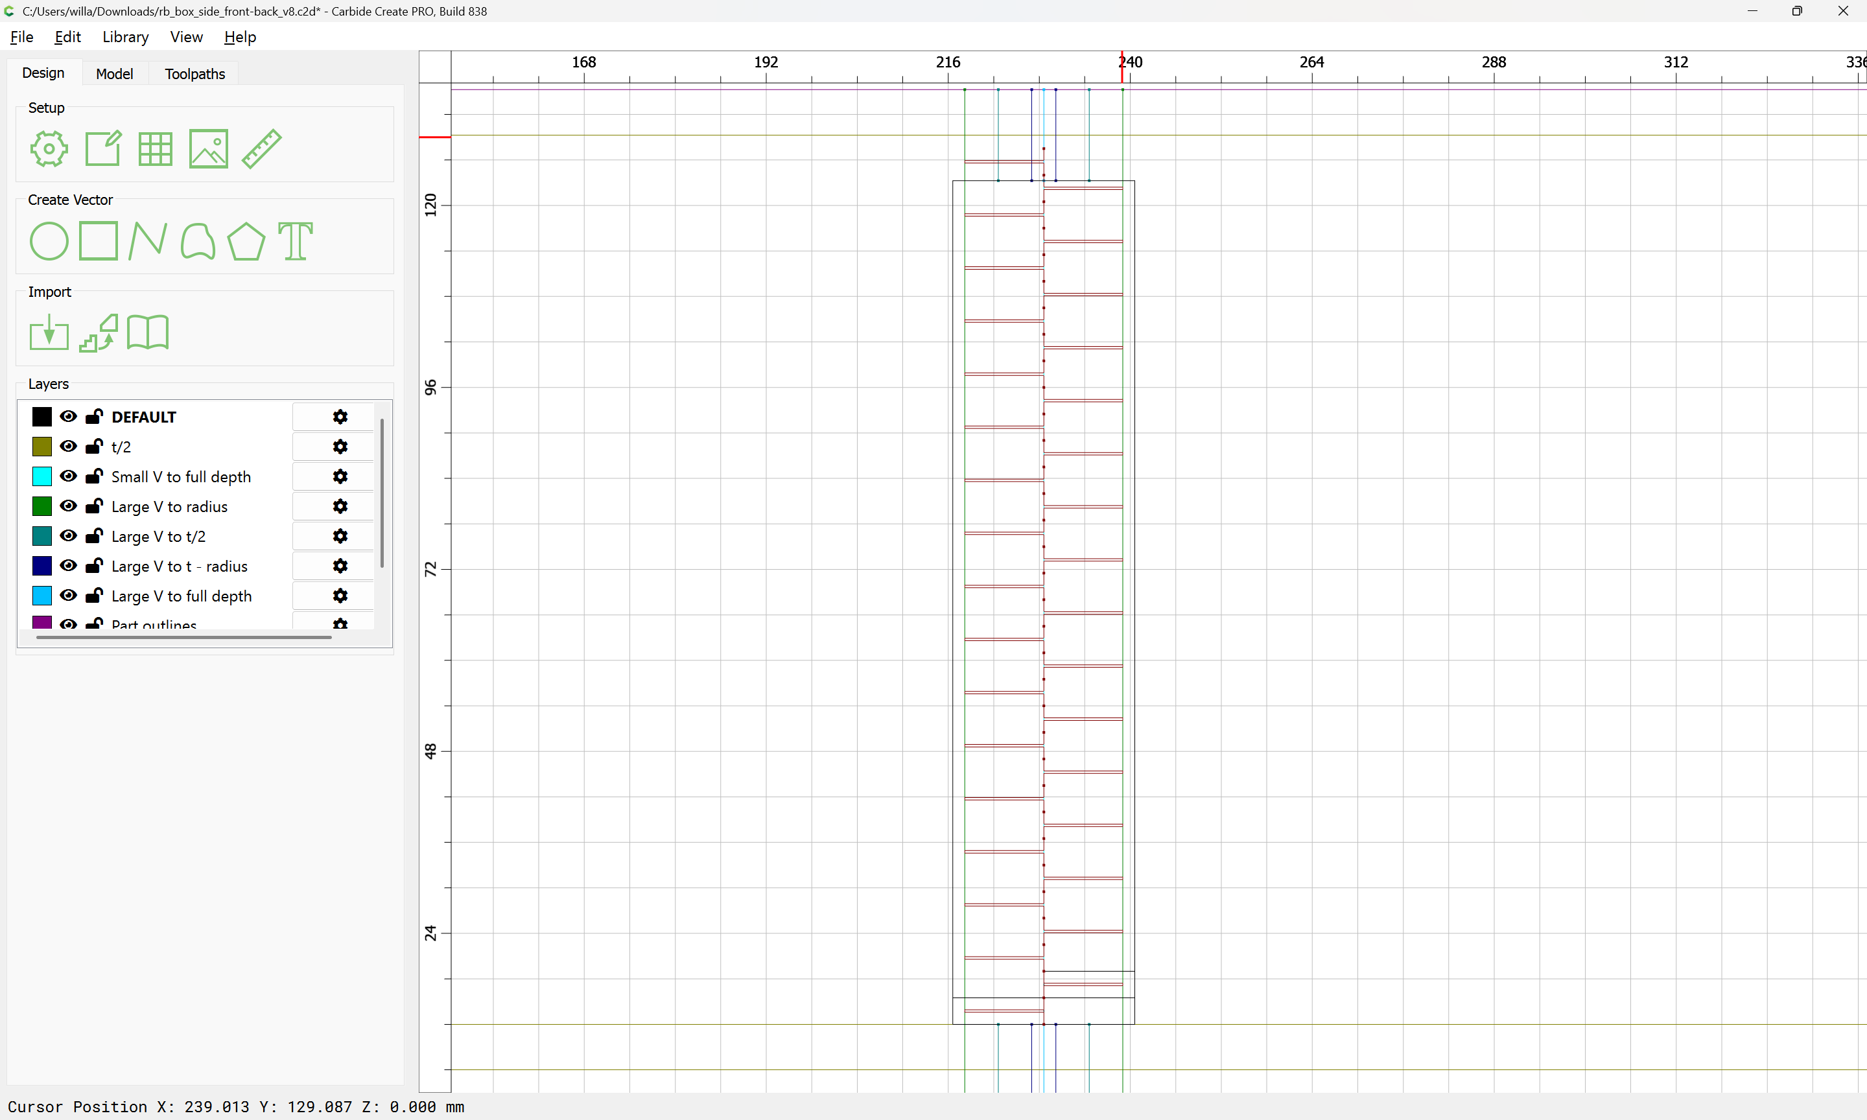Select the Text creation tool
Viewport: 1867px width, 1120px height.
click(x=295, y=242)
